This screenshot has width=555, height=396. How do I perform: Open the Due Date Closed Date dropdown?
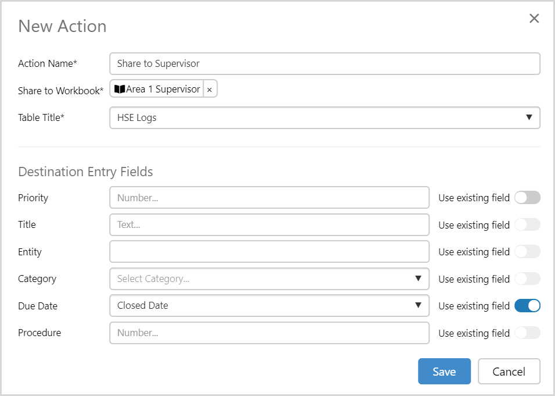(x=269, y=305)
